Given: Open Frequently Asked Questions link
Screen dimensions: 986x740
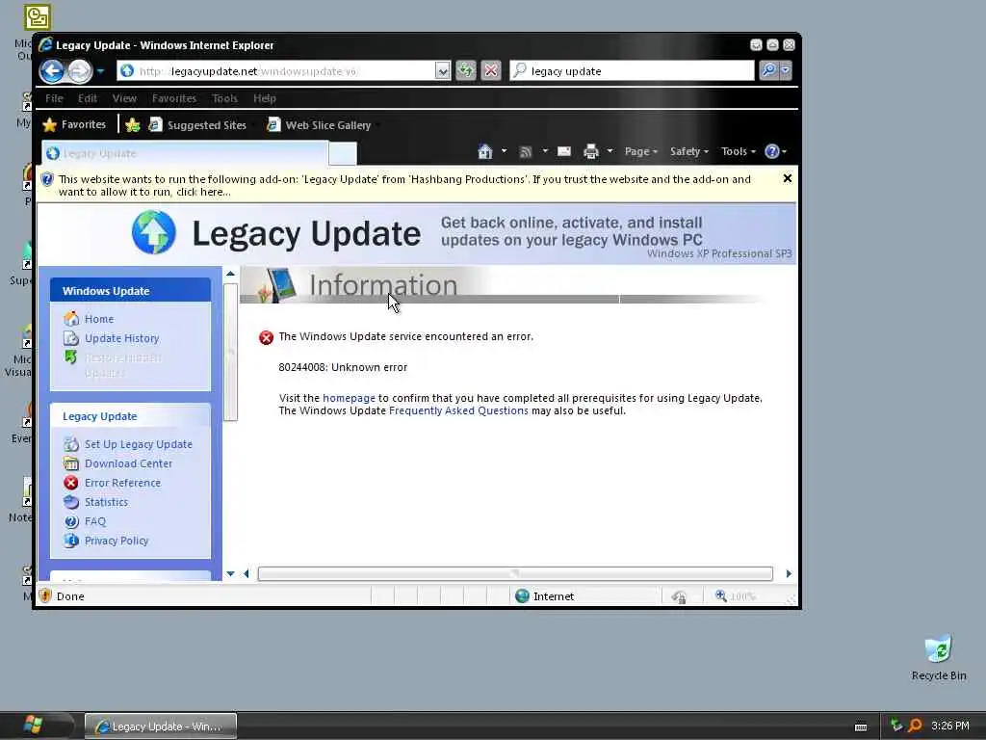Looking at the screenshot, I should point(458,410).
